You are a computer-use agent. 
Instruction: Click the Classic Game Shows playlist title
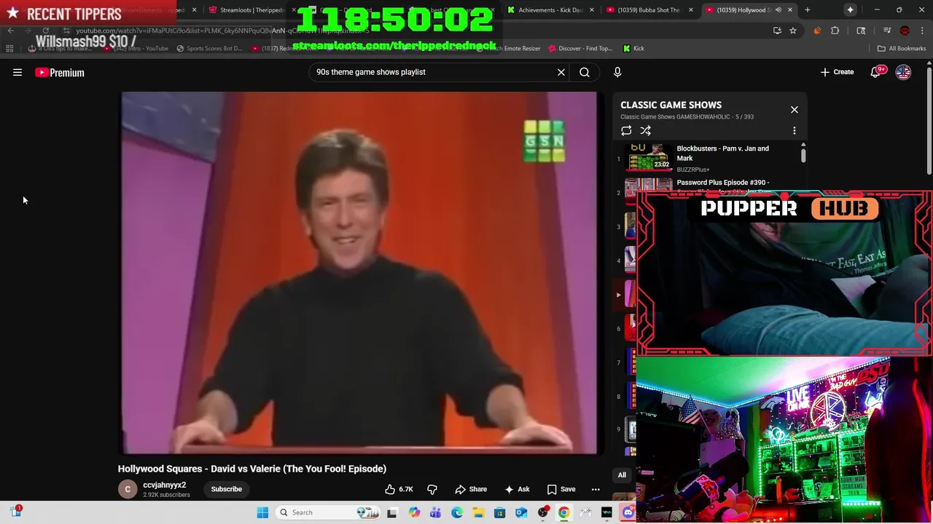point(671,105)
